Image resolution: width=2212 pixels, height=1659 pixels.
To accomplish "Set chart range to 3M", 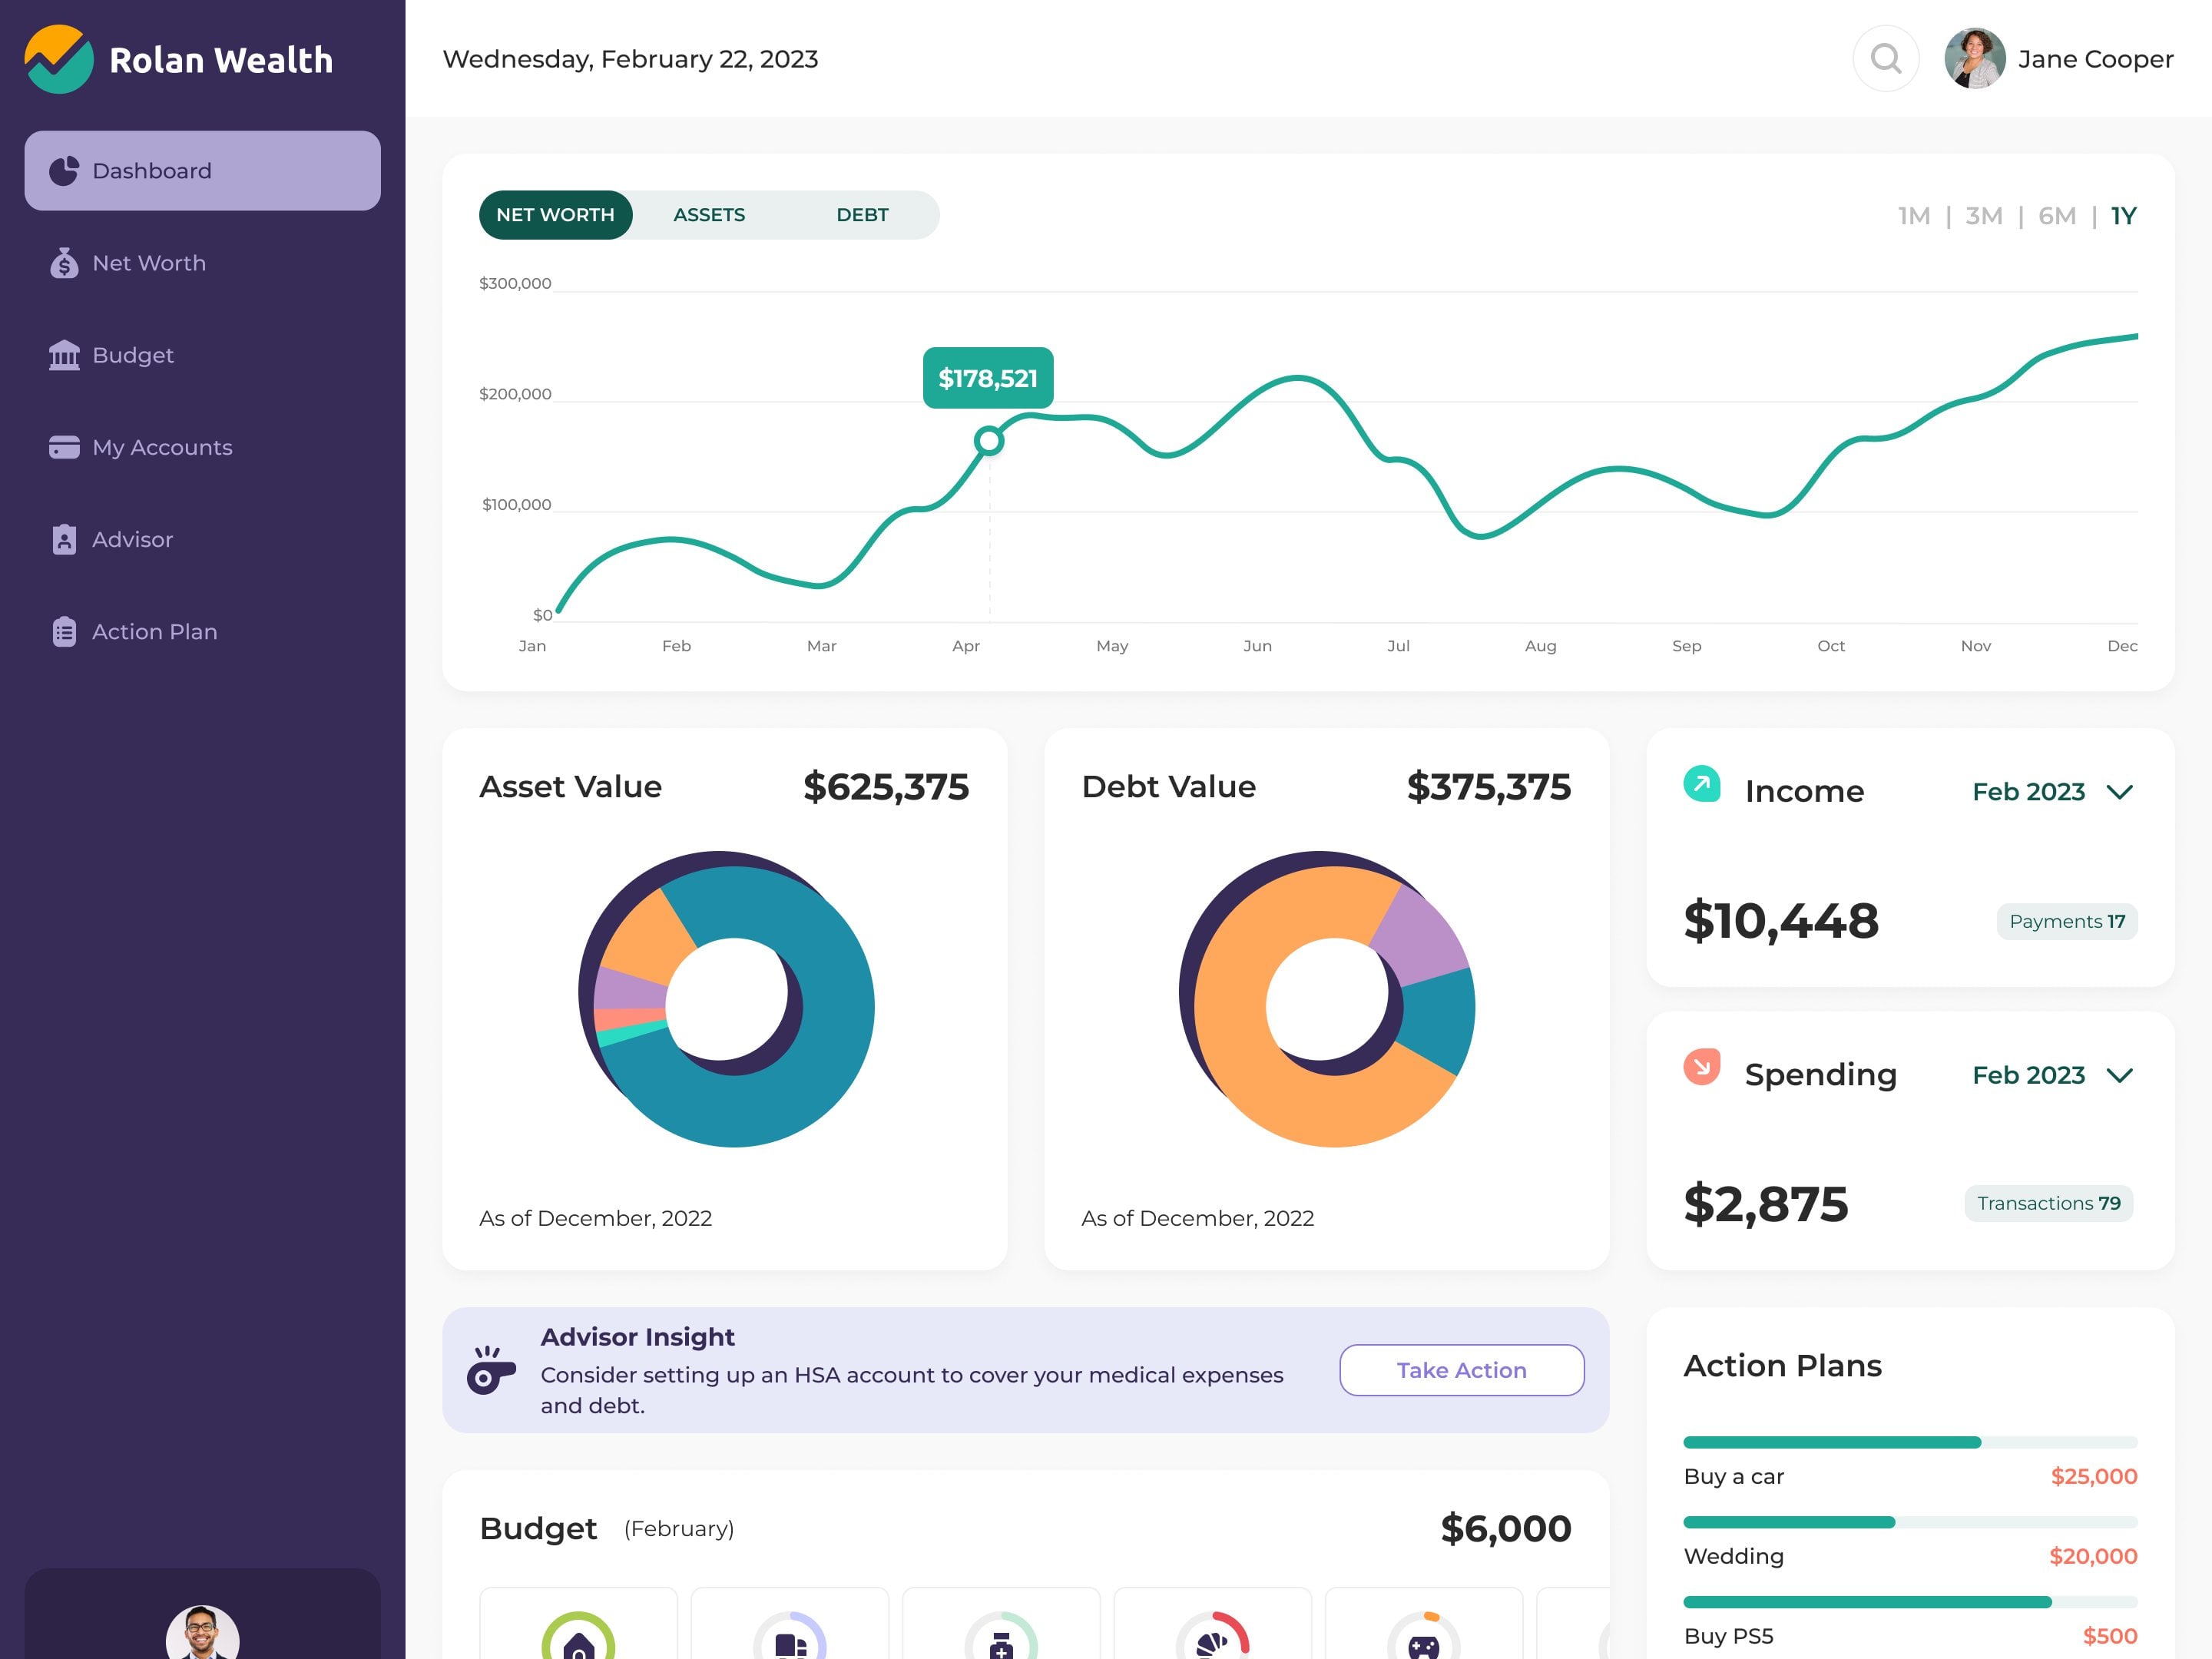I will click(1983, 216).
